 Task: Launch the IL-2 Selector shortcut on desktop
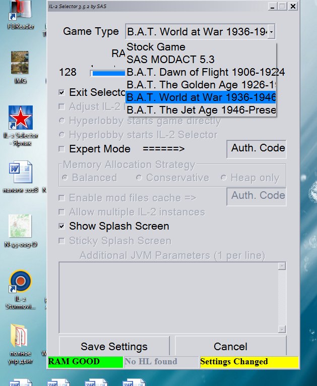point(21,126)
